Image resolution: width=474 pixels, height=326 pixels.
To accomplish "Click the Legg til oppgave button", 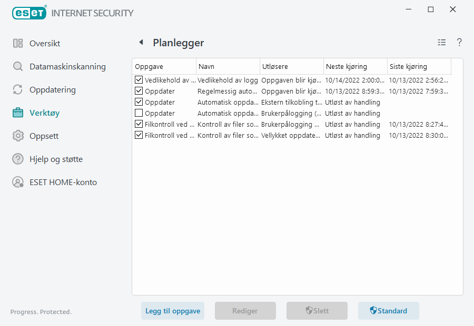I will coord(172,311).
